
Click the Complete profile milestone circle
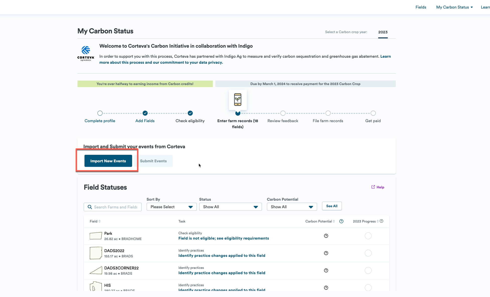tap(100, 113)
